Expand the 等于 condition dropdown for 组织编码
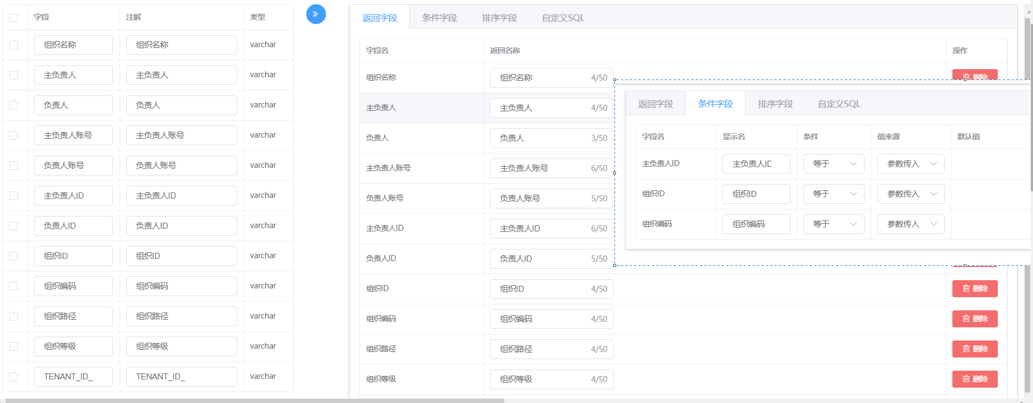The width and height of the screenshot is (1033, 403). pos(833,224)
